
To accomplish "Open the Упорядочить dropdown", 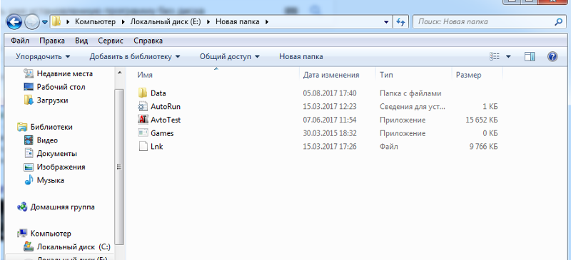I will 43,57.
